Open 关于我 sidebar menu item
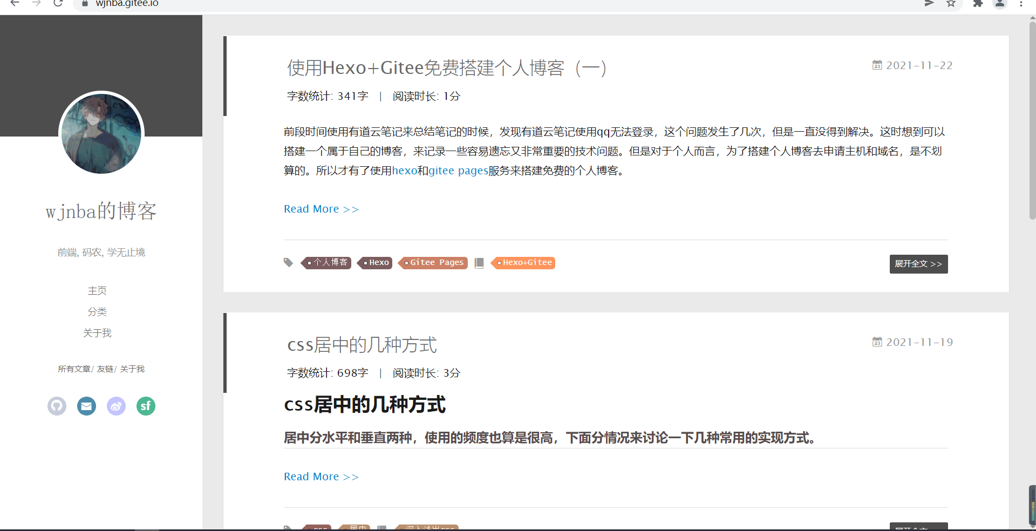Viewport: 1036px width, 531px height. tap(97, 333)
